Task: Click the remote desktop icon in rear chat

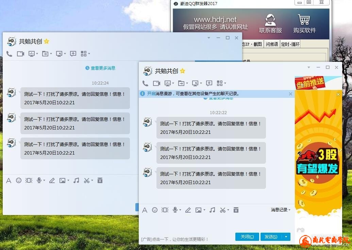Action: [x=59, y=54]
